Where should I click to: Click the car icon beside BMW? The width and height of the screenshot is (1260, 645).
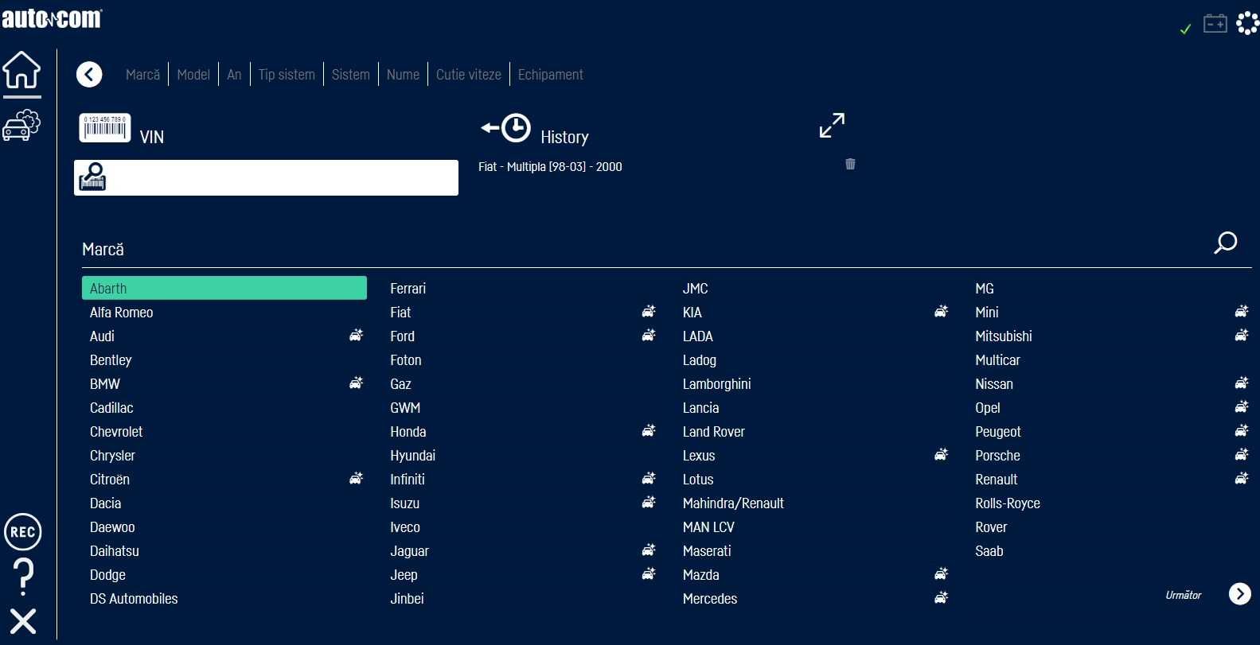pos(356,383)
